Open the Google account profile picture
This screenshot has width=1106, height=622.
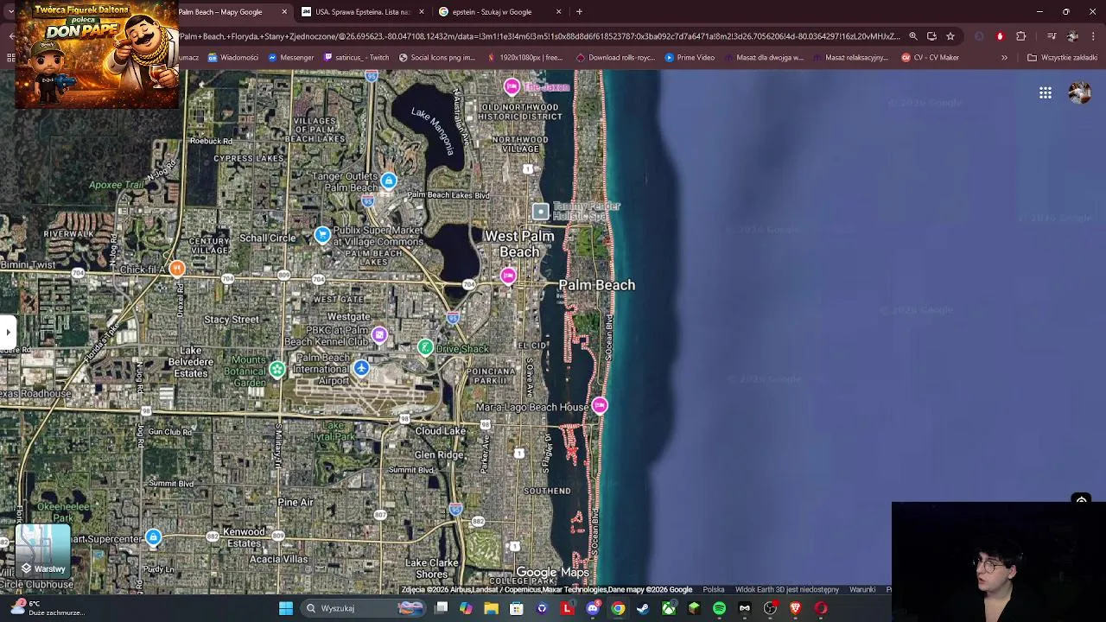tap(1079, 93)
